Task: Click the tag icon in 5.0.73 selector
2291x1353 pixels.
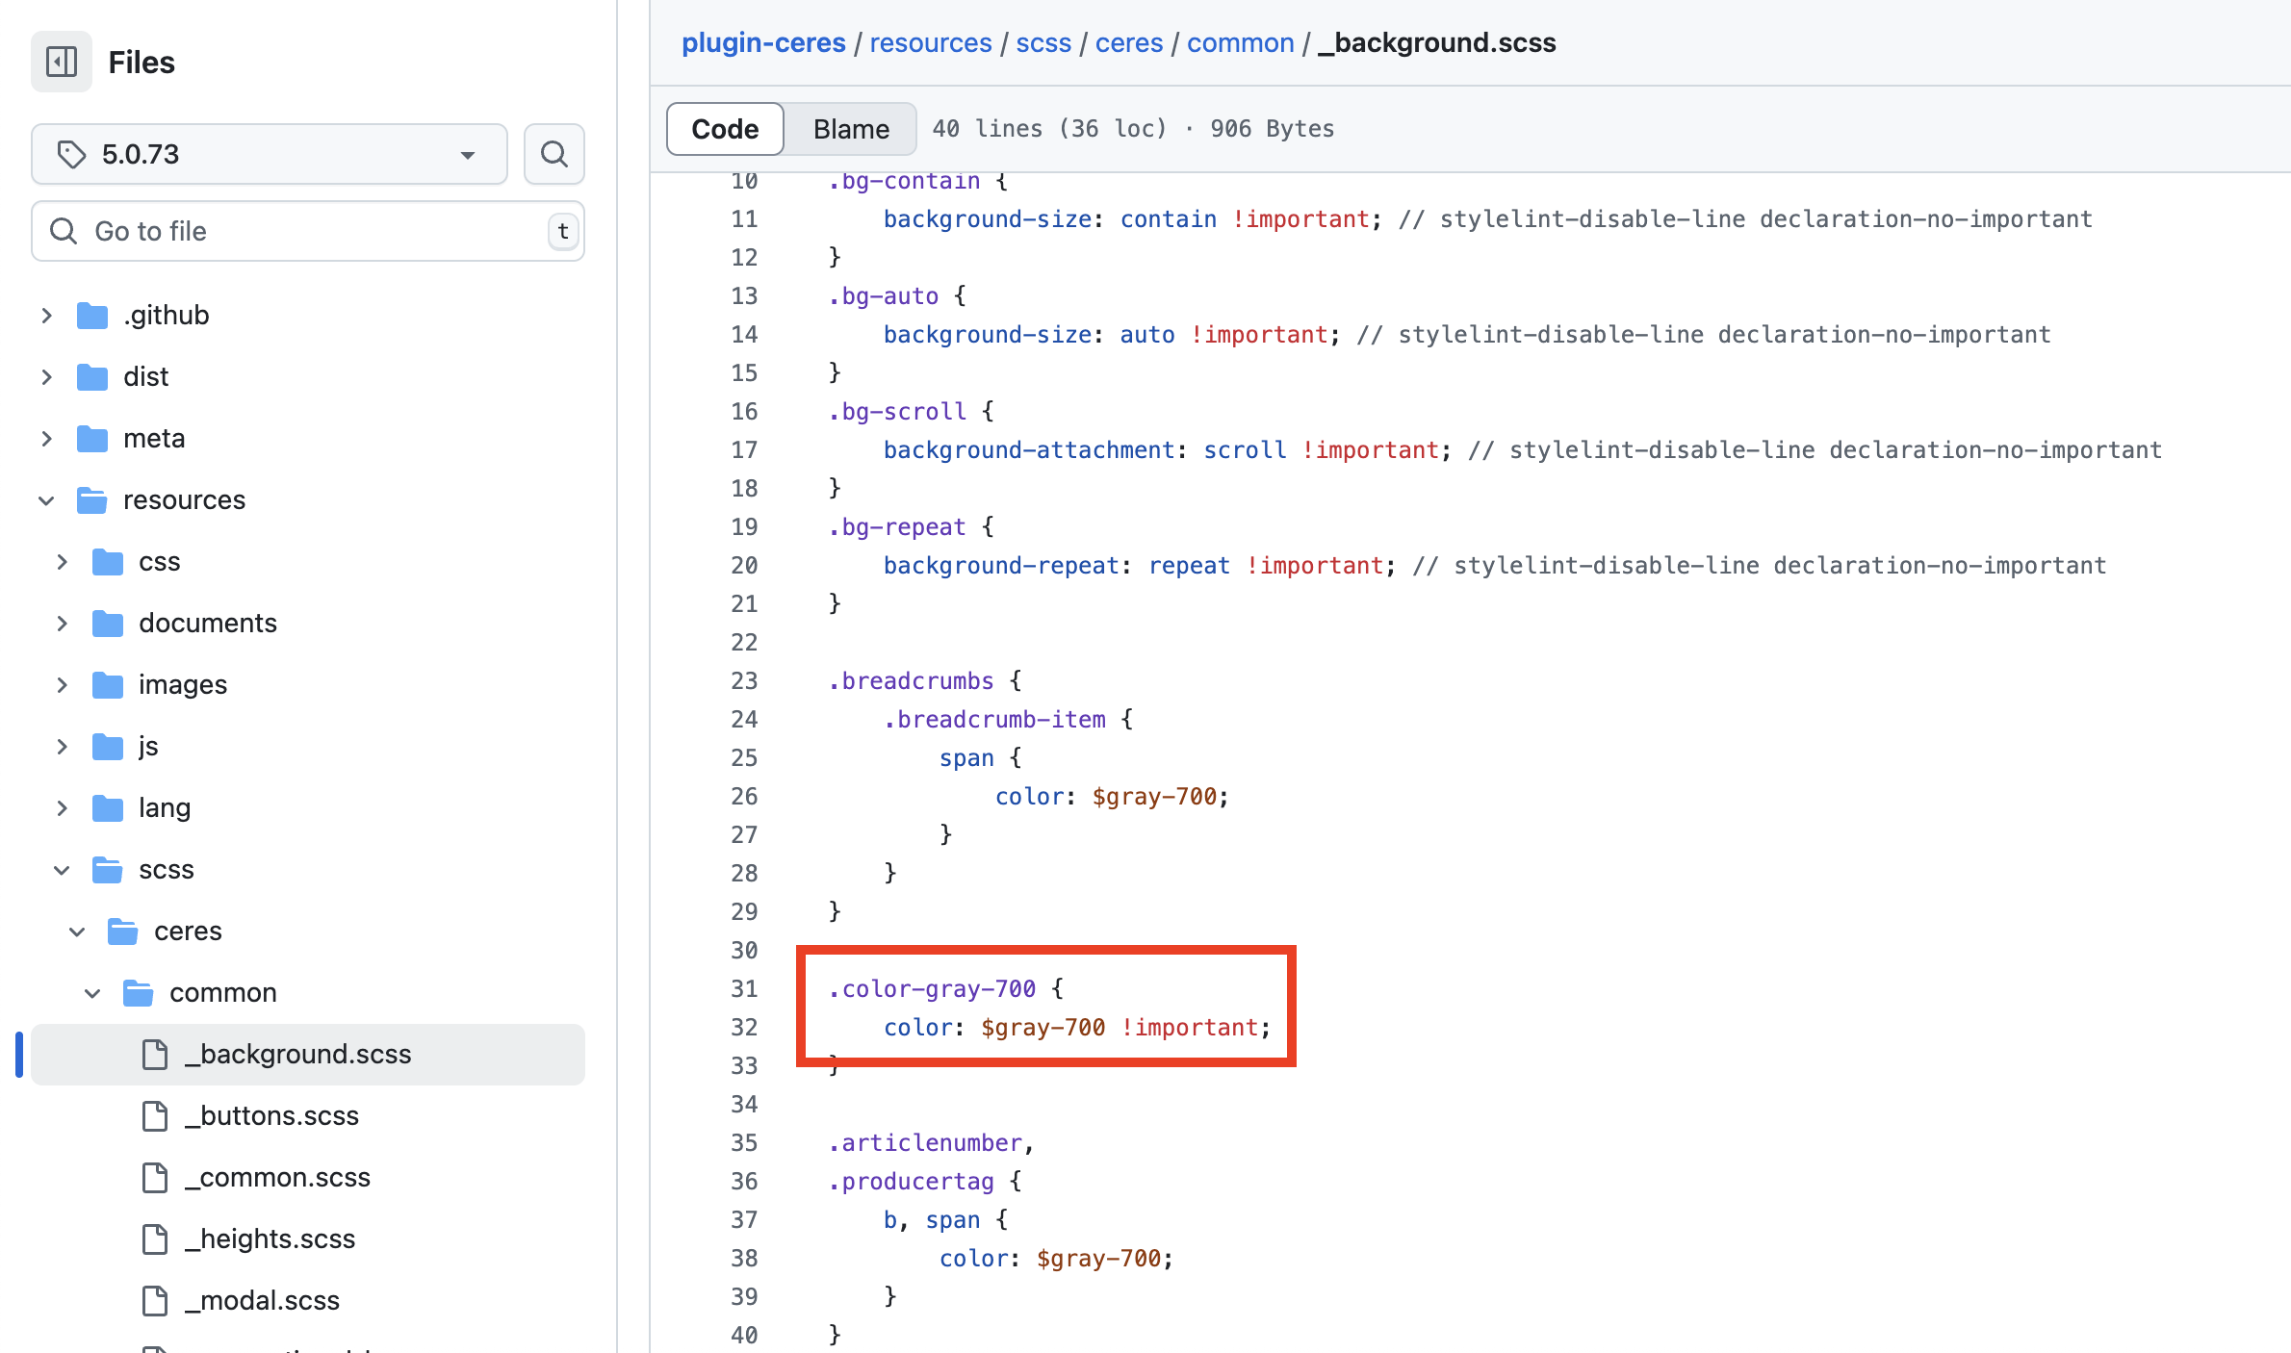Action: tap(71, 154)
